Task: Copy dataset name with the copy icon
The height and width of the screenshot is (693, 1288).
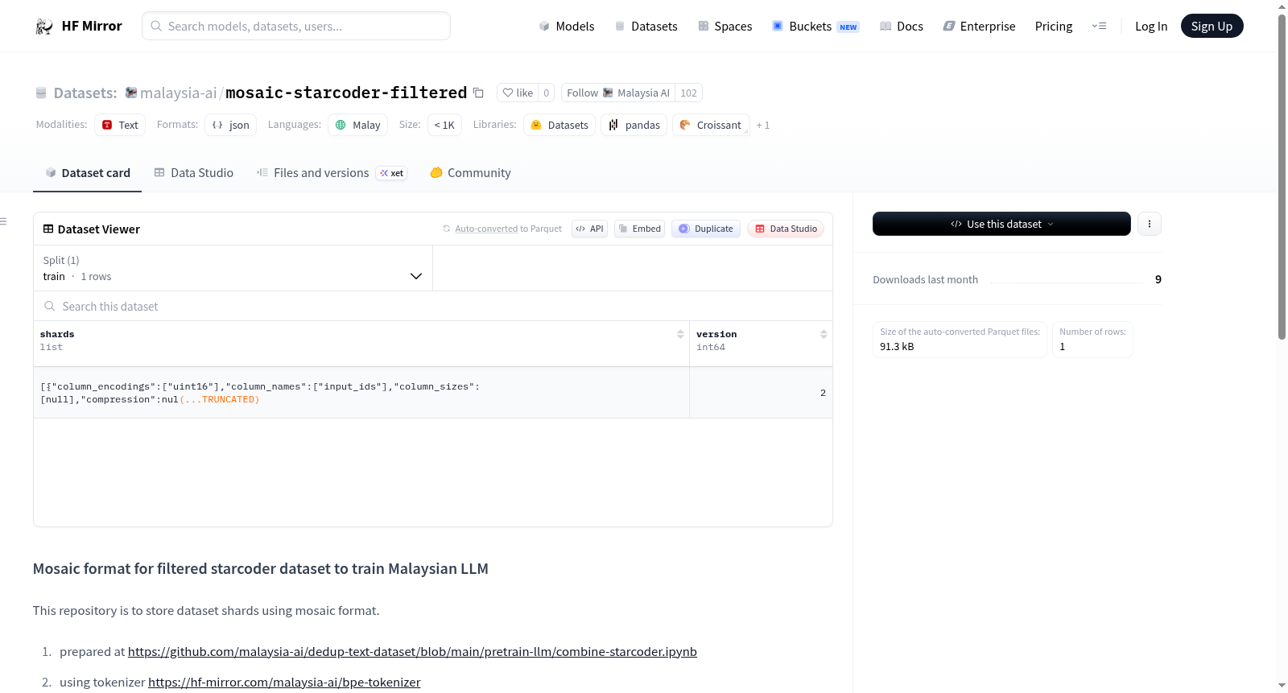Action: 478,93
